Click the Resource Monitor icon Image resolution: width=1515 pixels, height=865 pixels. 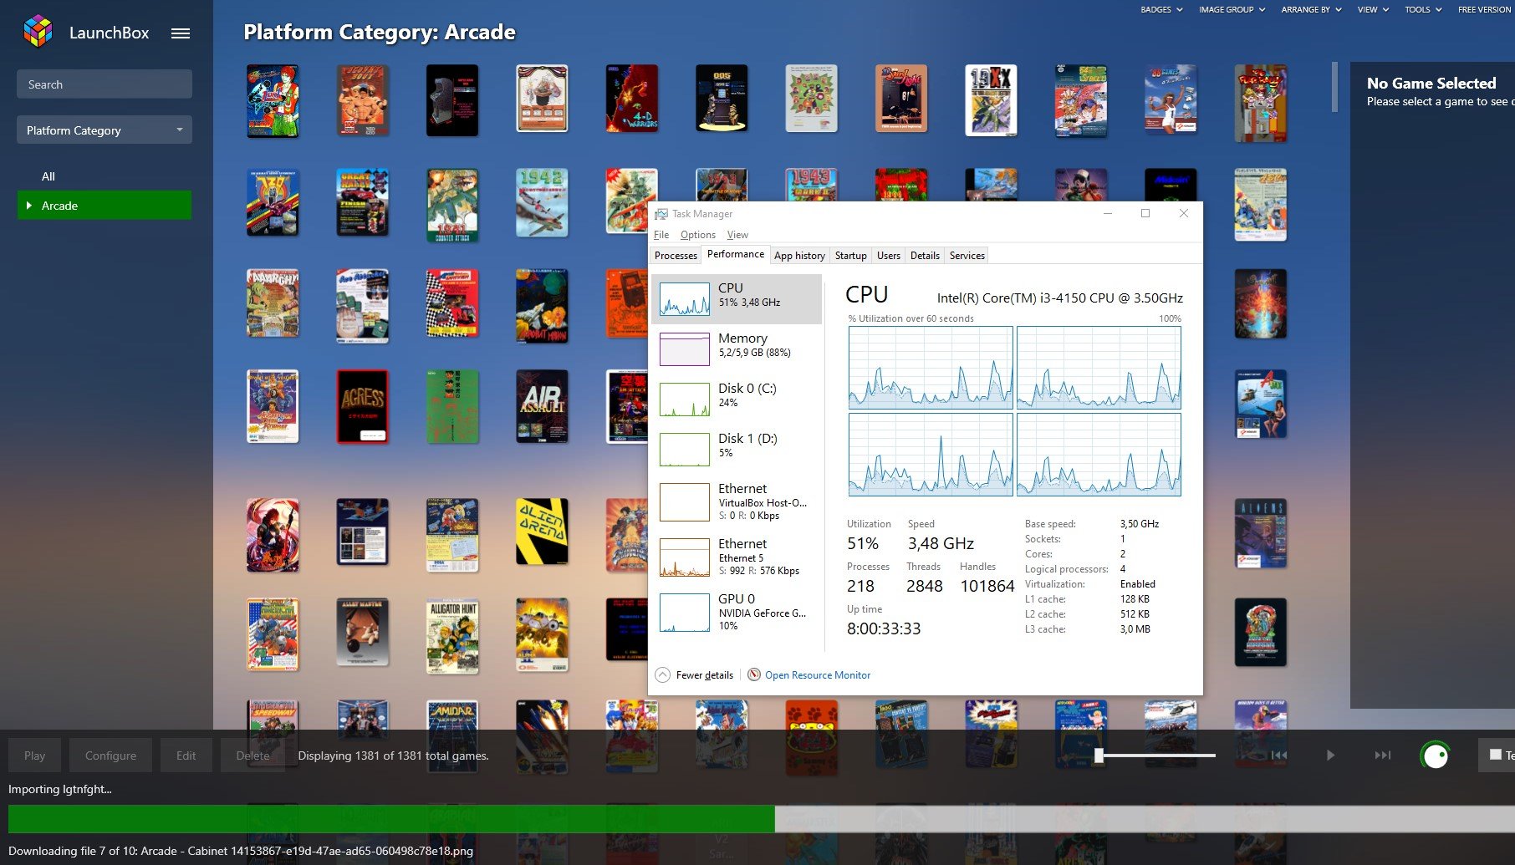pos(754,674)
